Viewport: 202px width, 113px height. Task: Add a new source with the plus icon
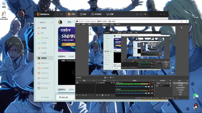(97, 95)
